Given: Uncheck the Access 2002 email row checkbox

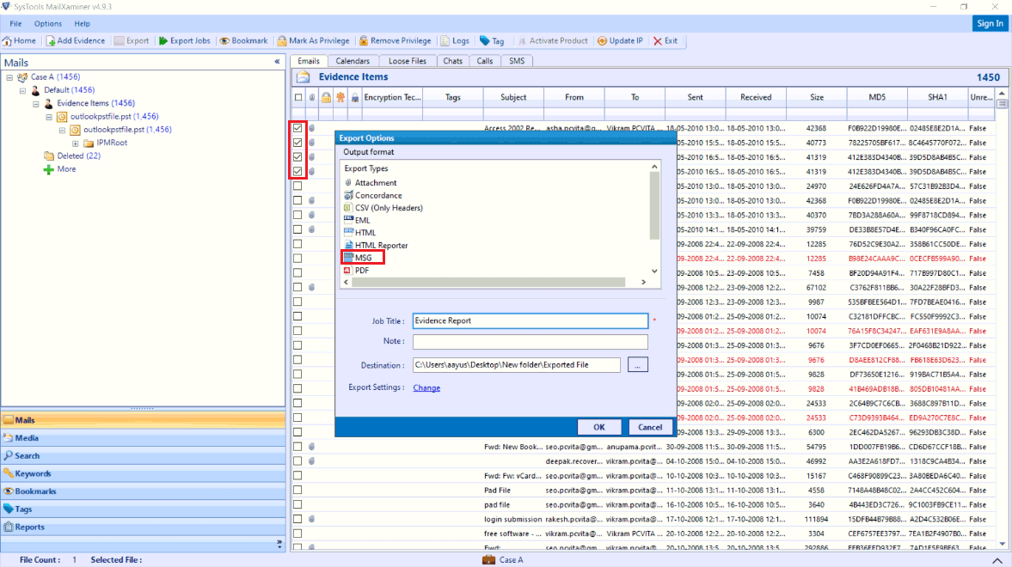Looking at the screenshot, I should tap(297, 128).
